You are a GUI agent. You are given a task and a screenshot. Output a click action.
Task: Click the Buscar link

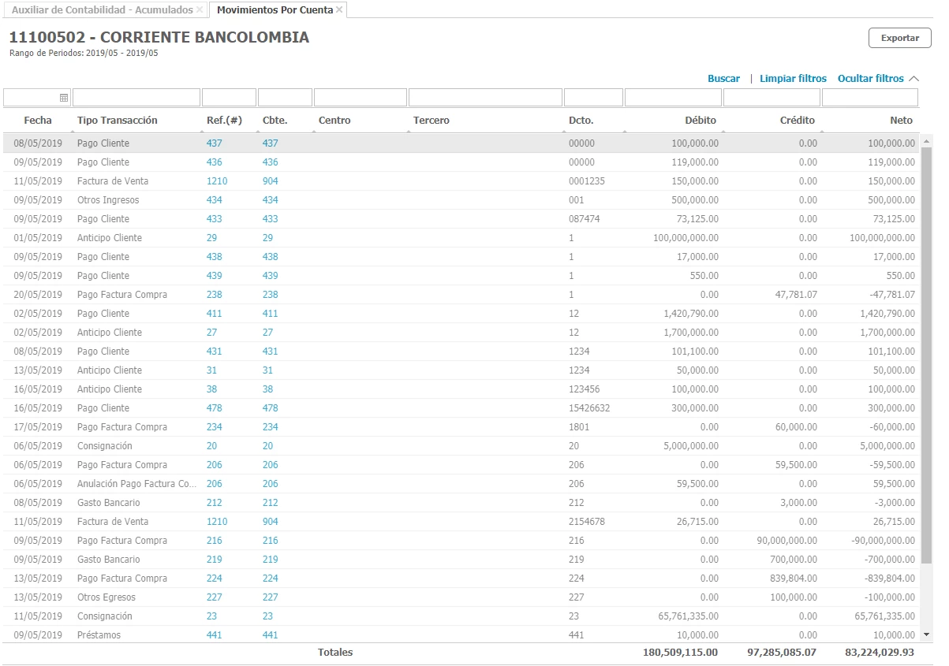point(723,79)
